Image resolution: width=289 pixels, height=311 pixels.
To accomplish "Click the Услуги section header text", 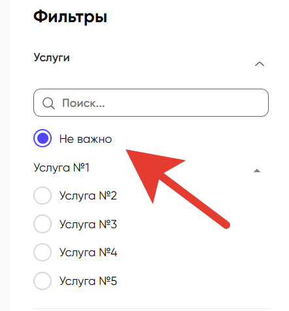I will 52,58.
